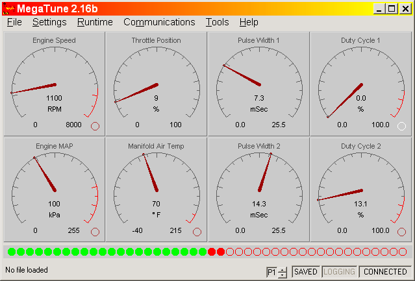Image resolution: width=415 pixels, height=281 pixels.
Task: Click the Engine MAP alarm indicator octagon
Action: click(x=95, y=232)
